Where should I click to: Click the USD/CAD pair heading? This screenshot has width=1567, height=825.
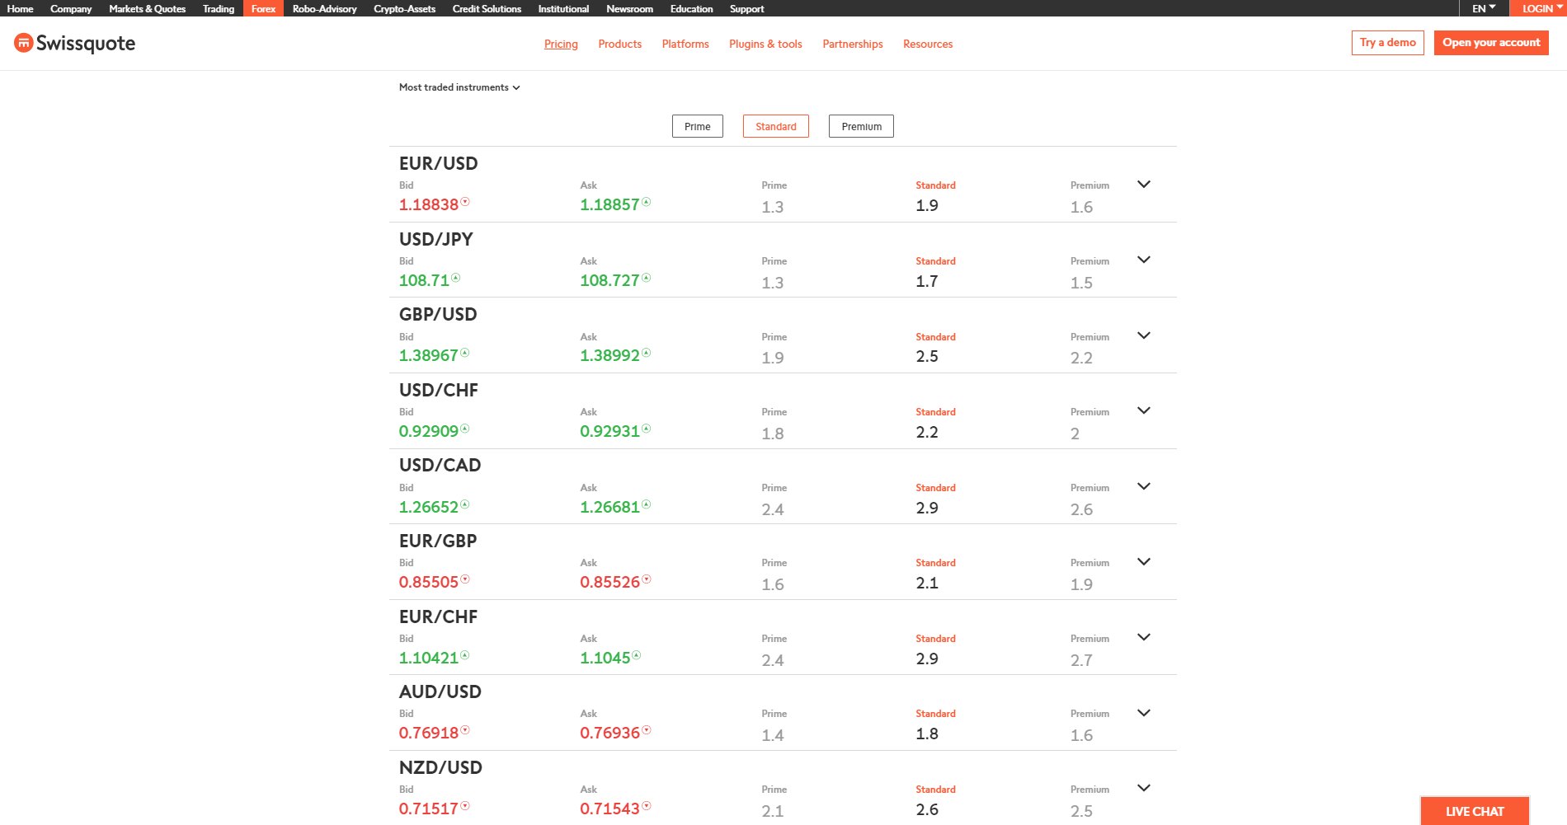(x=440, y=465)
